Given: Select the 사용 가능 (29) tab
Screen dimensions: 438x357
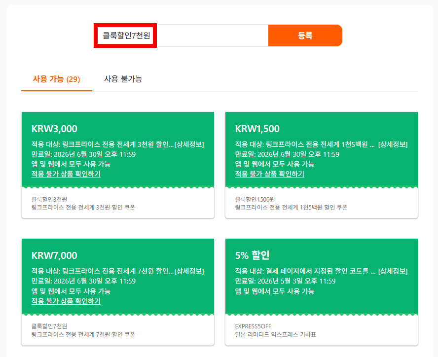Looking at the screenshot, I should [56, 79].
